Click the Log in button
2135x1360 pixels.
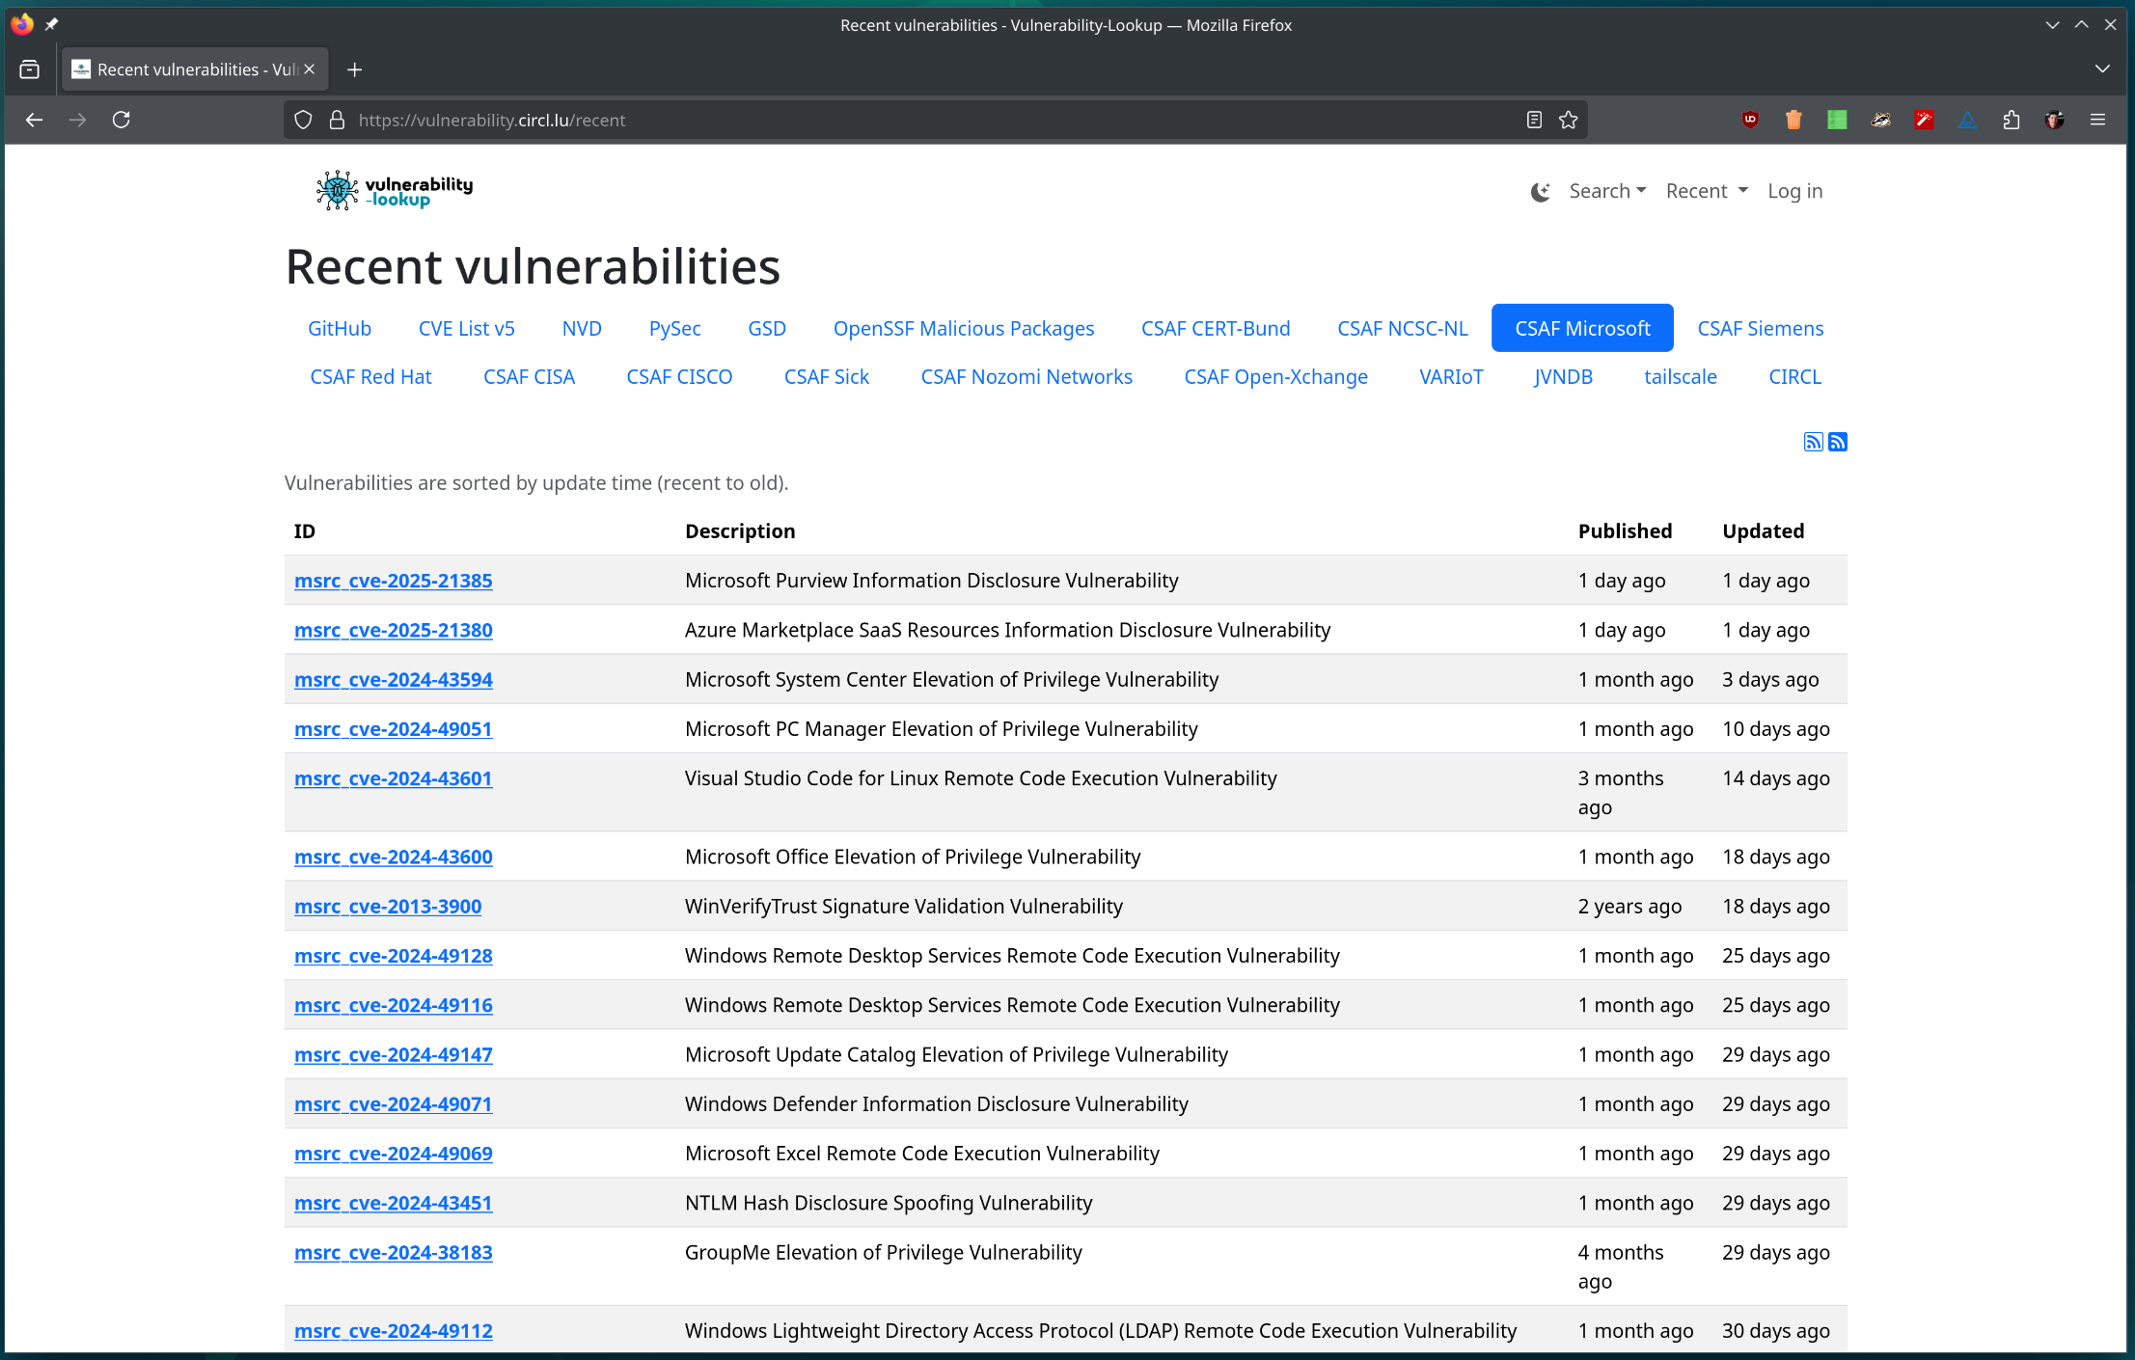(x=1794, y=191)
